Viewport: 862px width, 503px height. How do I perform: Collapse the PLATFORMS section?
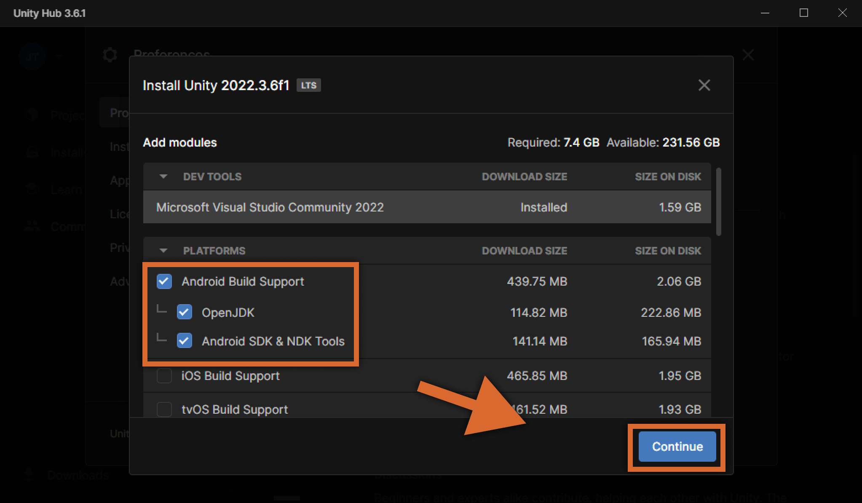tap(163, 250)
